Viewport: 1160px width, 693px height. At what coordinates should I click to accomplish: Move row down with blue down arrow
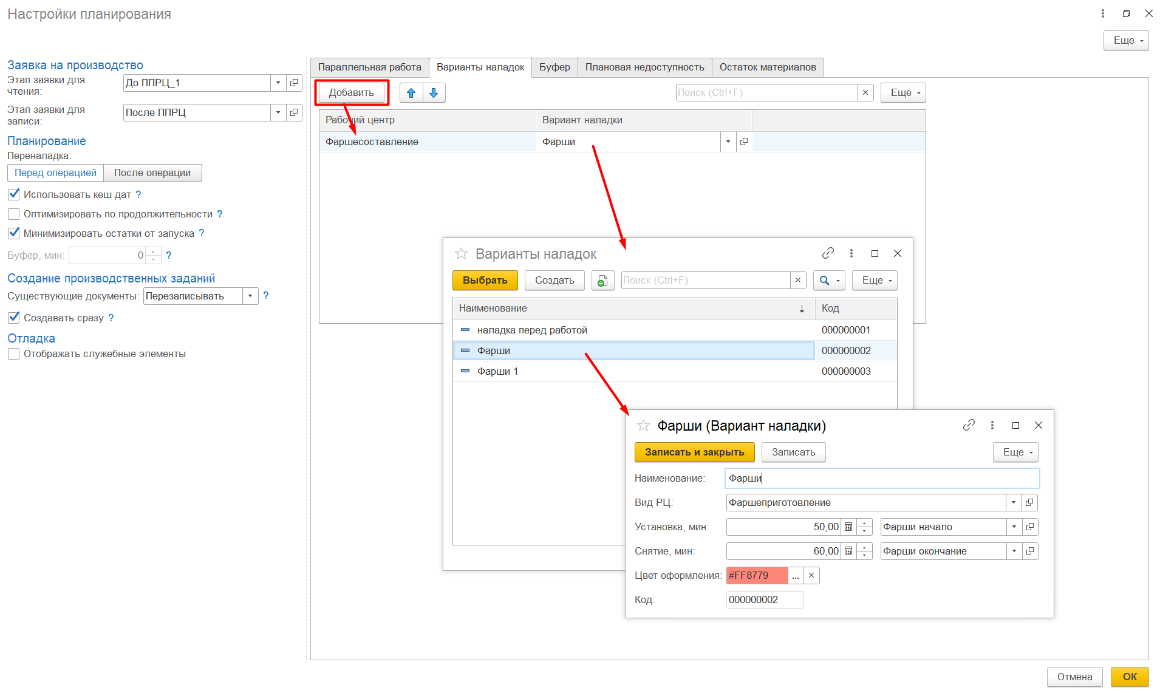(434, 93)
